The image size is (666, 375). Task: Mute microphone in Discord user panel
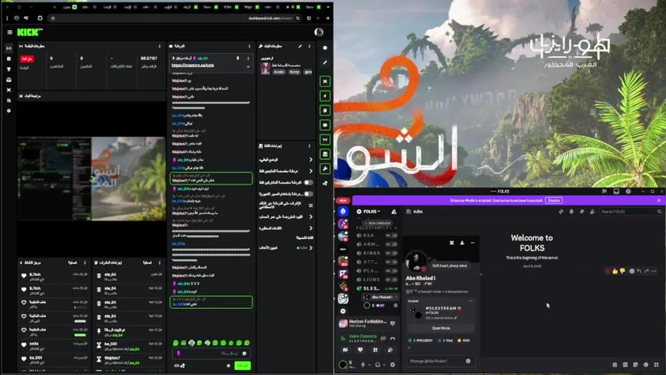[x=363, y=365]
